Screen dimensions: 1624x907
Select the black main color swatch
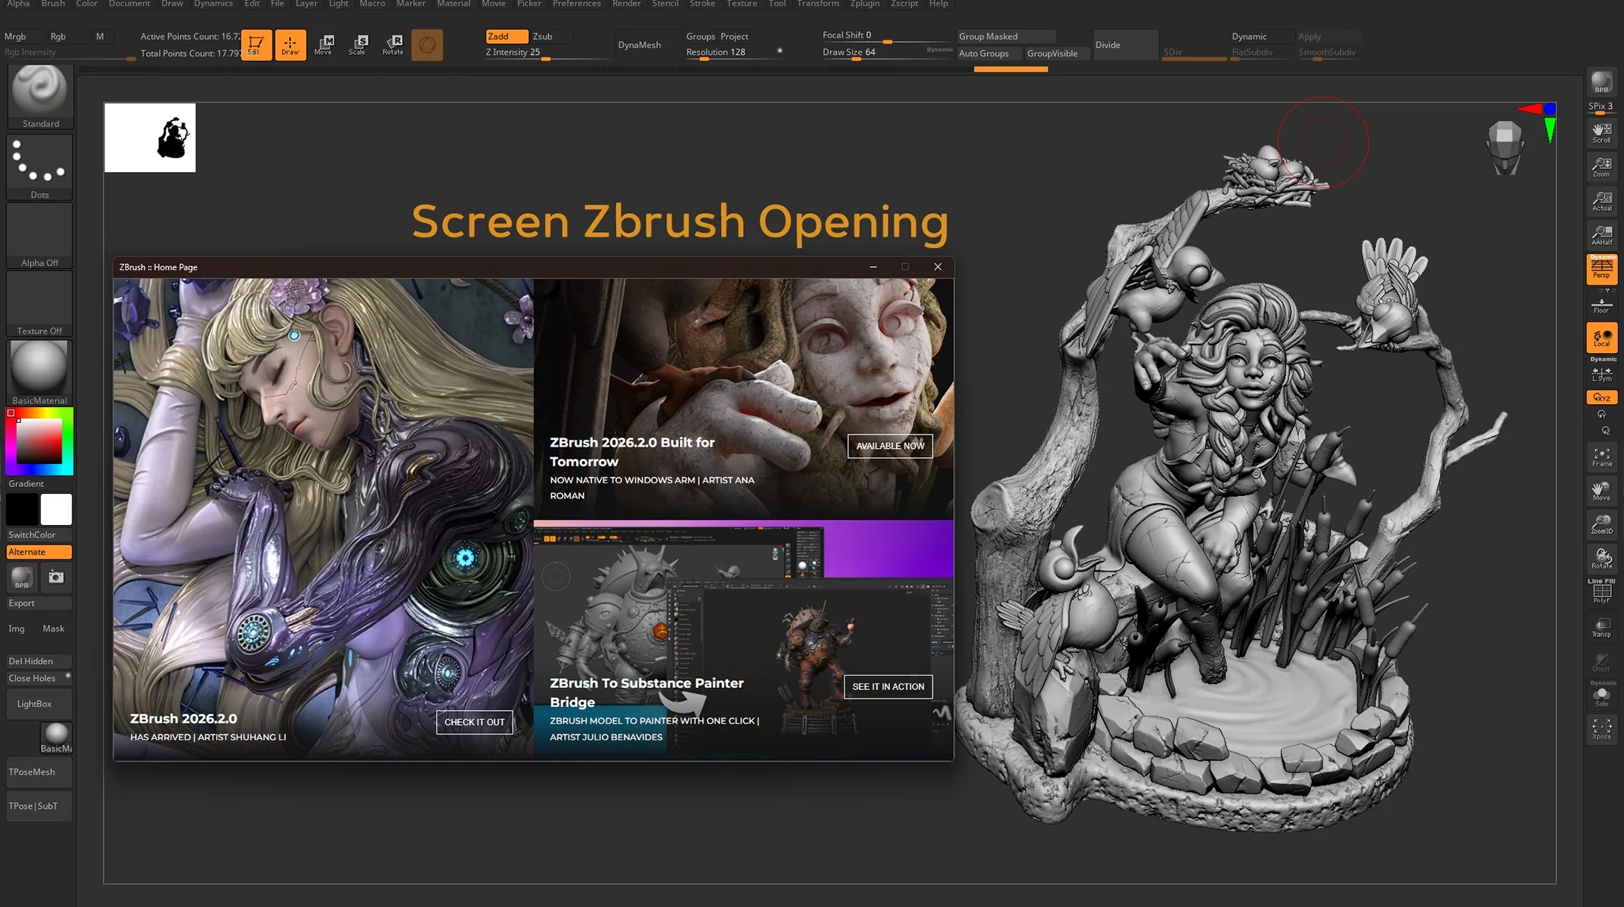click(x=22, y=509)
